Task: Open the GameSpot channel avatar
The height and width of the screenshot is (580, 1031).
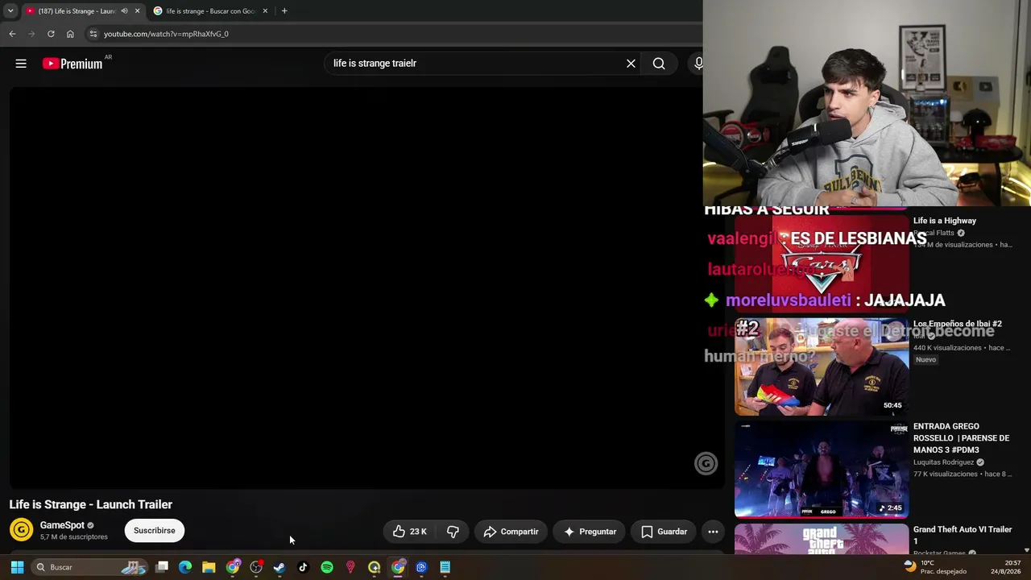Action: pyautogui.click(x=22, y=529)
